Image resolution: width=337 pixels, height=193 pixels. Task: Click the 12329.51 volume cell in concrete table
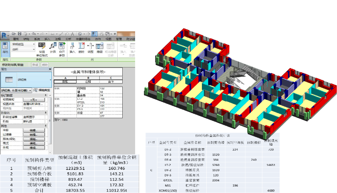click(75, 168)
